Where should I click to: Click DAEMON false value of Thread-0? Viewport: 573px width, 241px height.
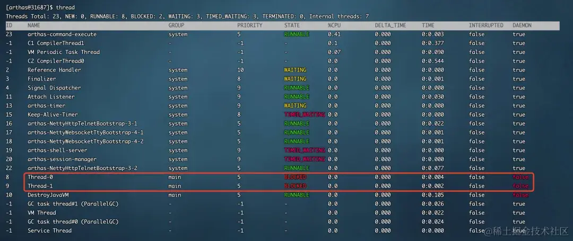520,177
